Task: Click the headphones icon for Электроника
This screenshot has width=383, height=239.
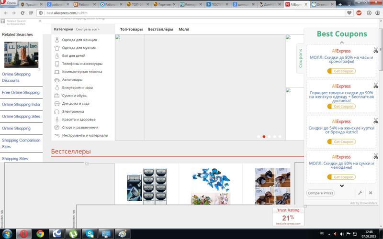Action: (57, 111)
